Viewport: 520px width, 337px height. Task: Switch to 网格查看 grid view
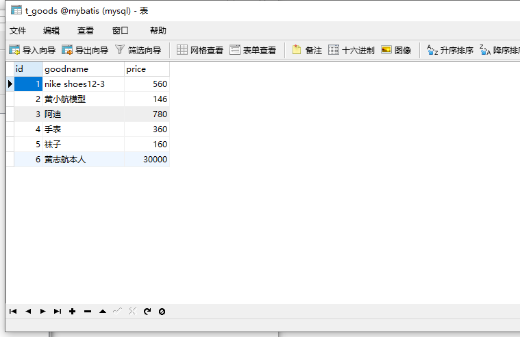200,50
